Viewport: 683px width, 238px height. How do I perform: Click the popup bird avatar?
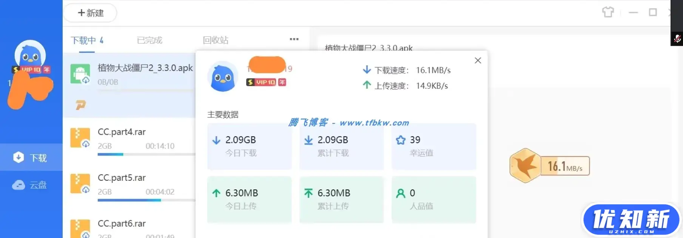[223, 77]
